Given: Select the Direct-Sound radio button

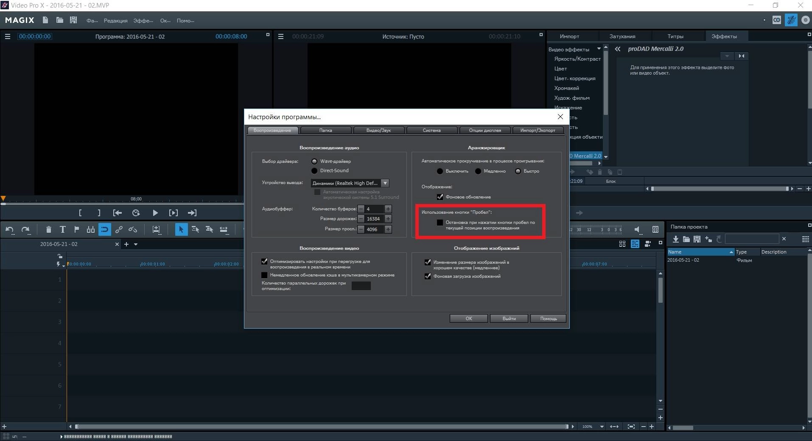Looking at the screenshot, I should [314, 170].
